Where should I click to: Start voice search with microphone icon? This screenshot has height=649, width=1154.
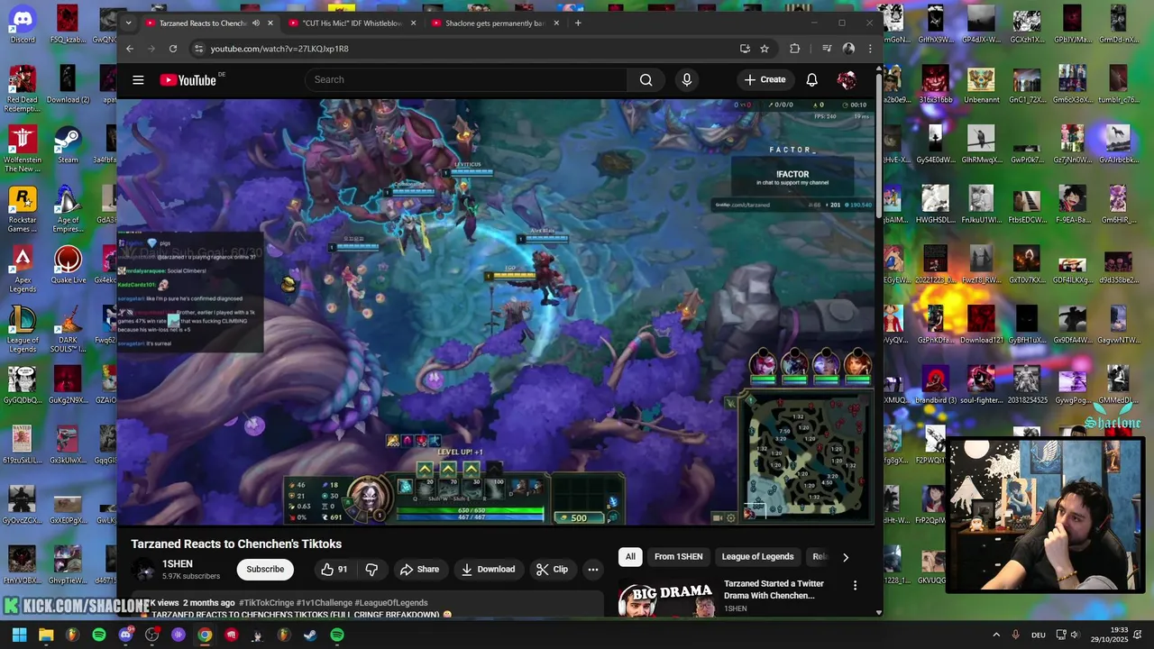coord(686,79)
